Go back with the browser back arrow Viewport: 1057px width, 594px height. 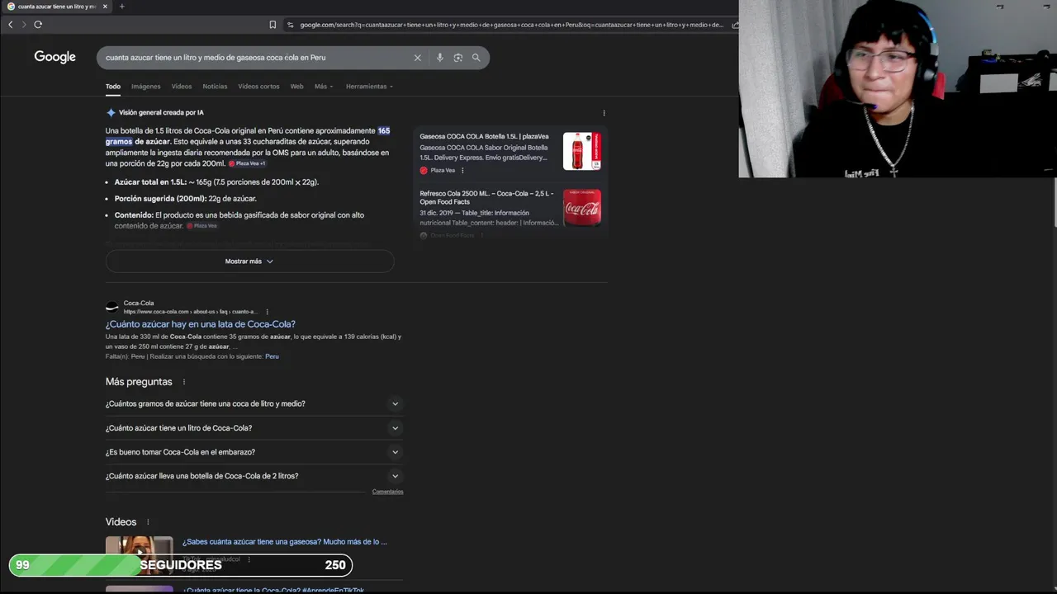(x=10, y=25)
